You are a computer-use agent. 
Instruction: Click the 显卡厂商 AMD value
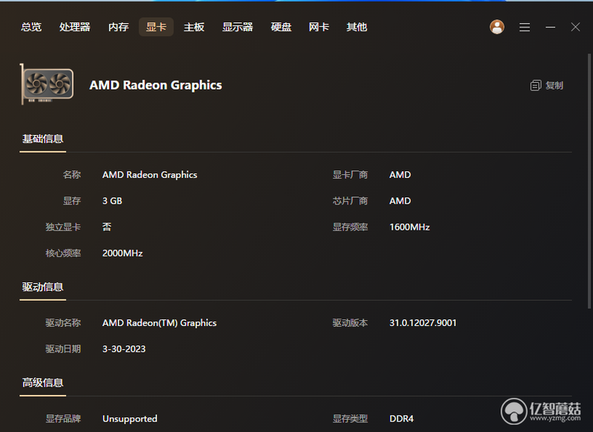pyautogui.click(x=400, y=175)
